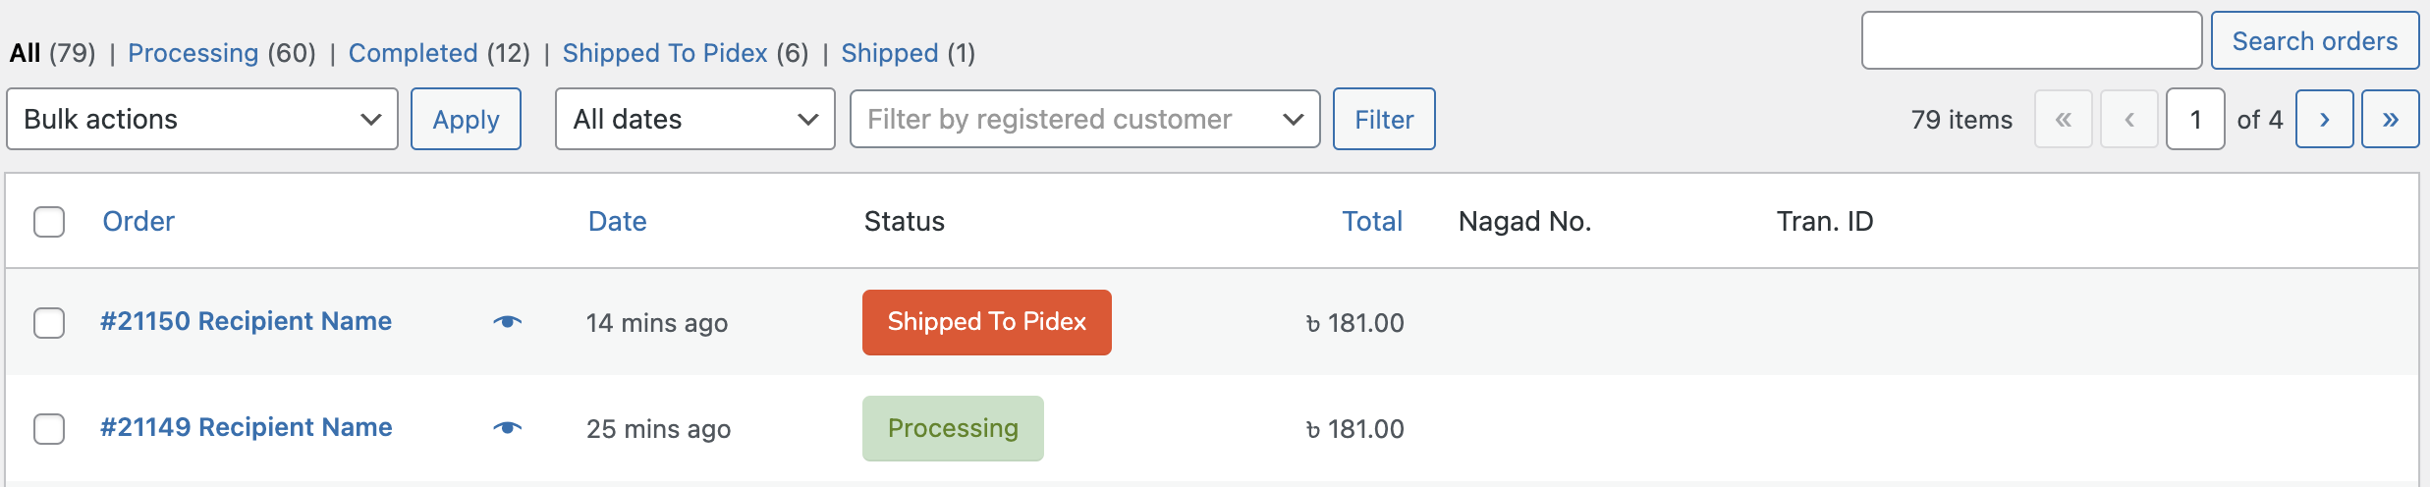Sort orders by Total column
This screenshot has height=487, width=2430.
pyautogui.click(x=1372, y=221)
